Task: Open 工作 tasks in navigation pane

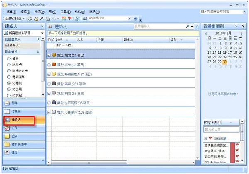Action: point(24,128)
